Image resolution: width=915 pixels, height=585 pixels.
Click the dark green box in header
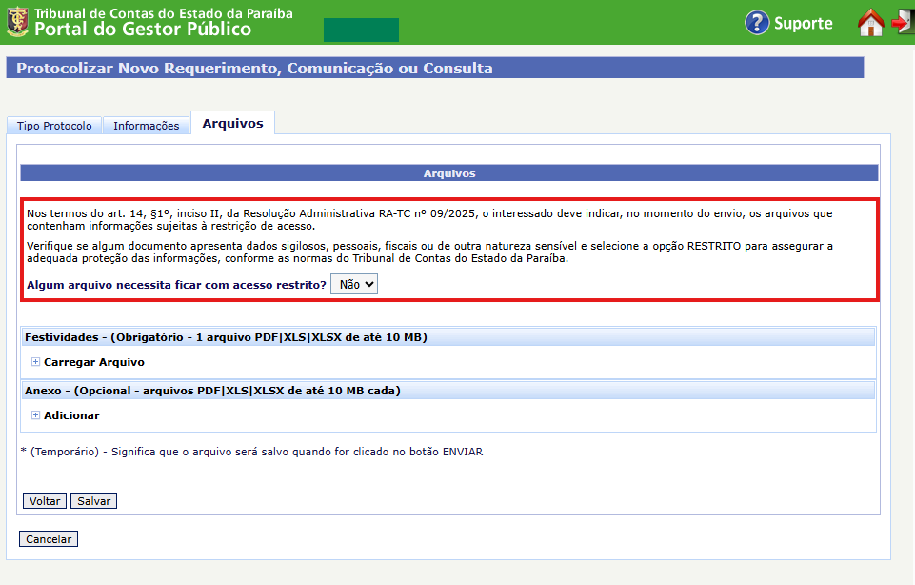361,30
